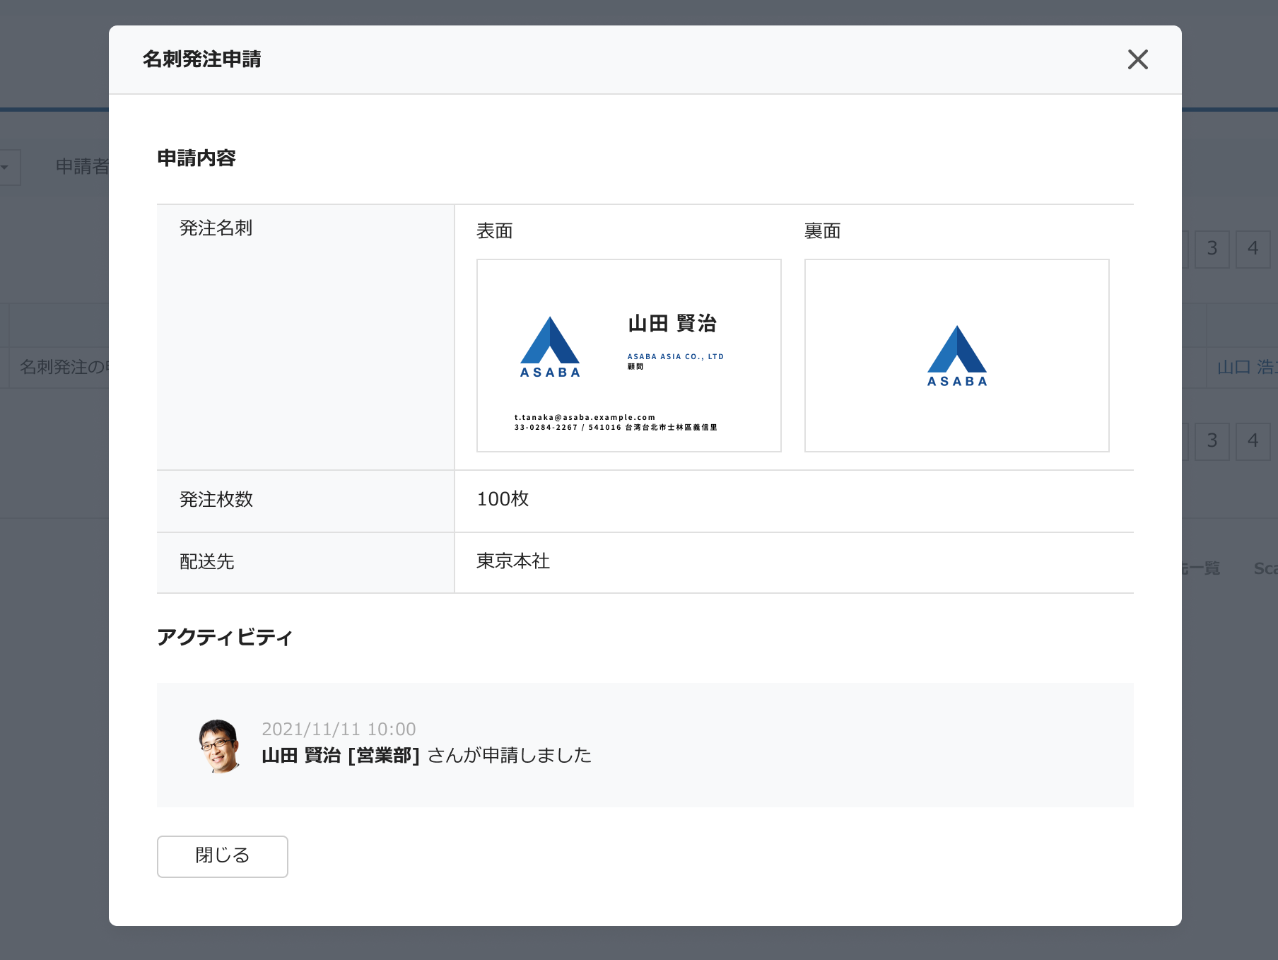Click the ASABA logo on the front card
The image size is (1278, 960).
[x=550, y=347]
